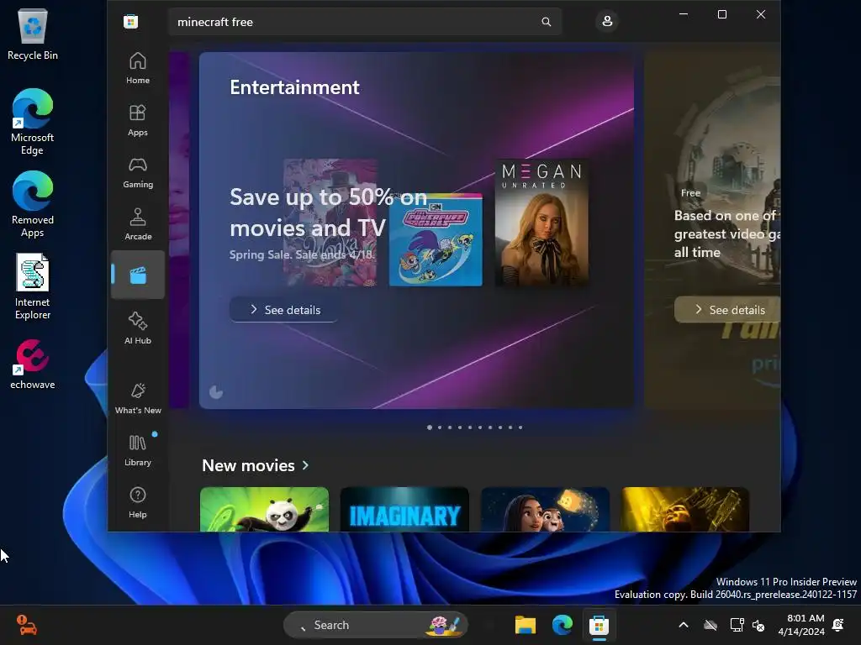Click See details on the Free game banner
Image resolution: width=861 pixels, height=645 pixels.
pos(727,310)
